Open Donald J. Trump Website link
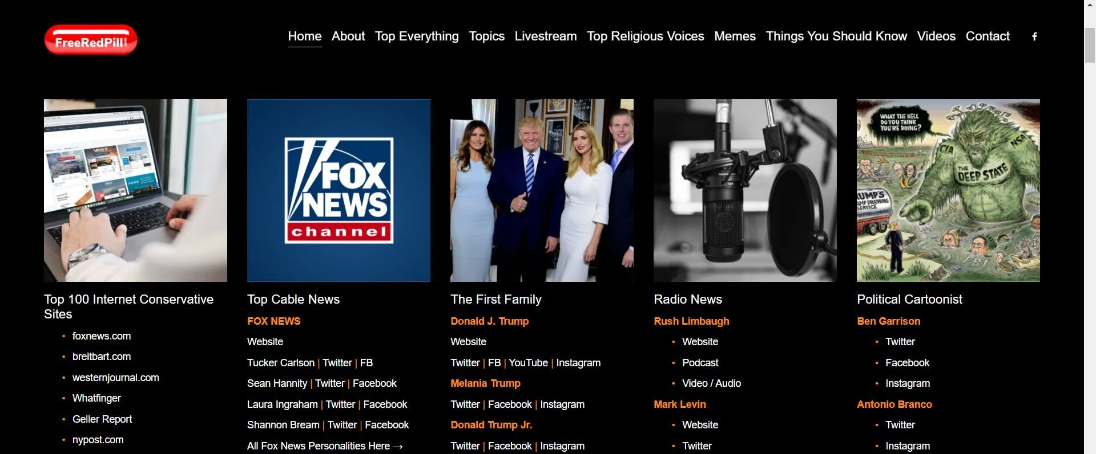 click(469, 342)
